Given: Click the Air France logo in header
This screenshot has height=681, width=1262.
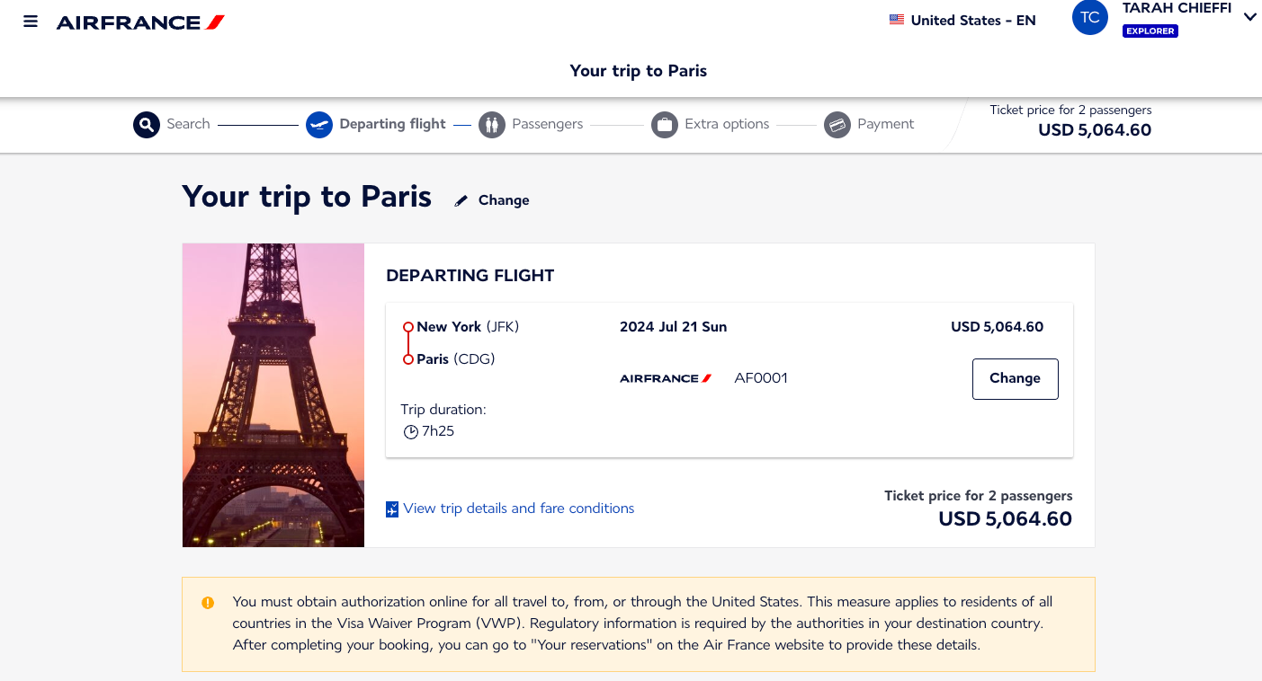Looking at the screenshot, I should point(140,22).
